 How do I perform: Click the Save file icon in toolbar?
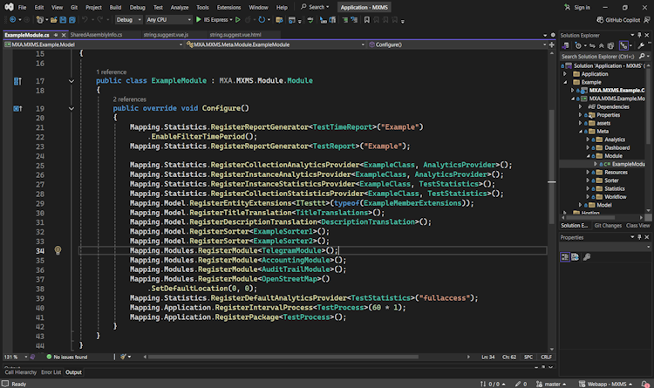point(63,19)
